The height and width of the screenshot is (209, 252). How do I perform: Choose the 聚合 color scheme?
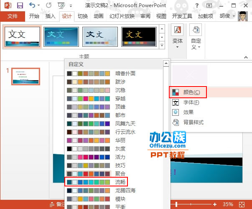pos(114,174)
